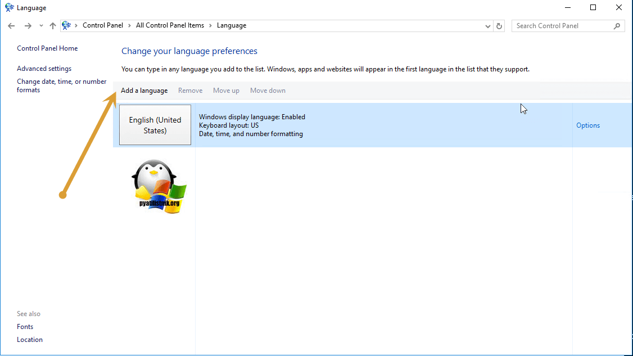633x356 pixels.
Task: Expand the address bar history dropdown
Action: click(x=487, y=26)
